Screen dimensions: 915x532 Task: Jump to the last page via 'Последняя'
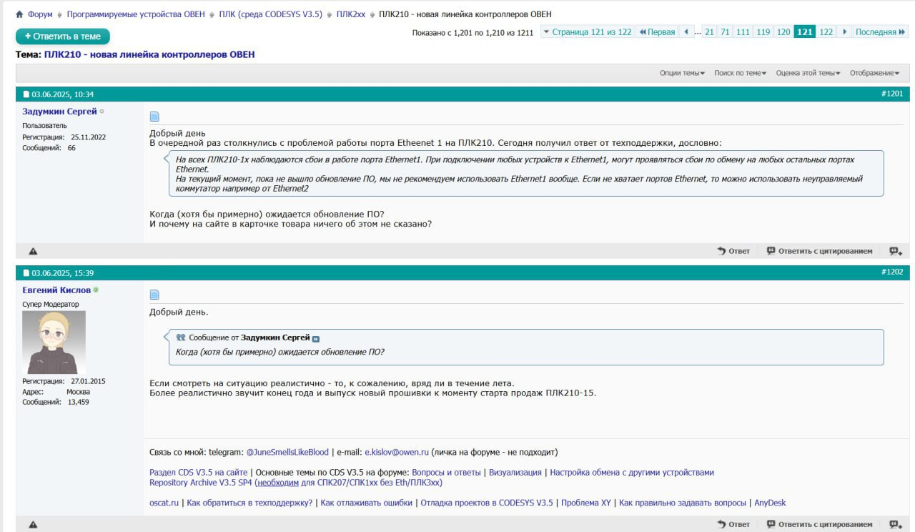[x=881, y=31]
